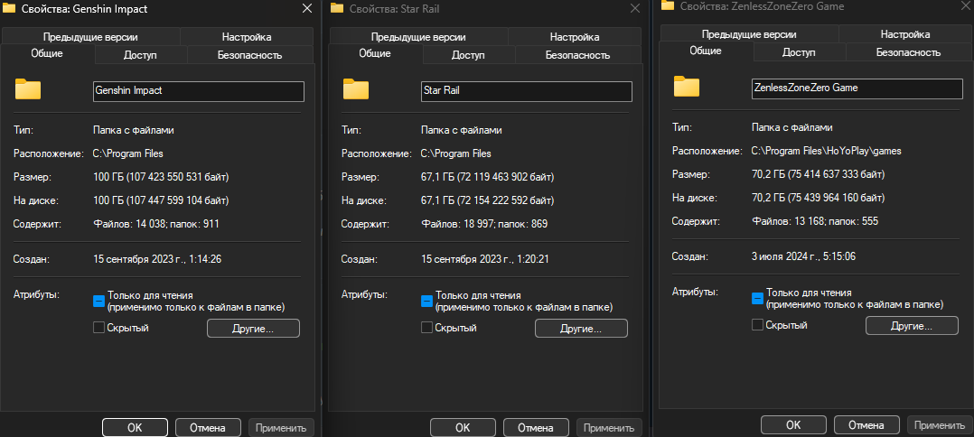The height and width of the screenshot is (437, 974).
Task: Click window title Свойства: Genshin Impact
Action: pos(85,9)
